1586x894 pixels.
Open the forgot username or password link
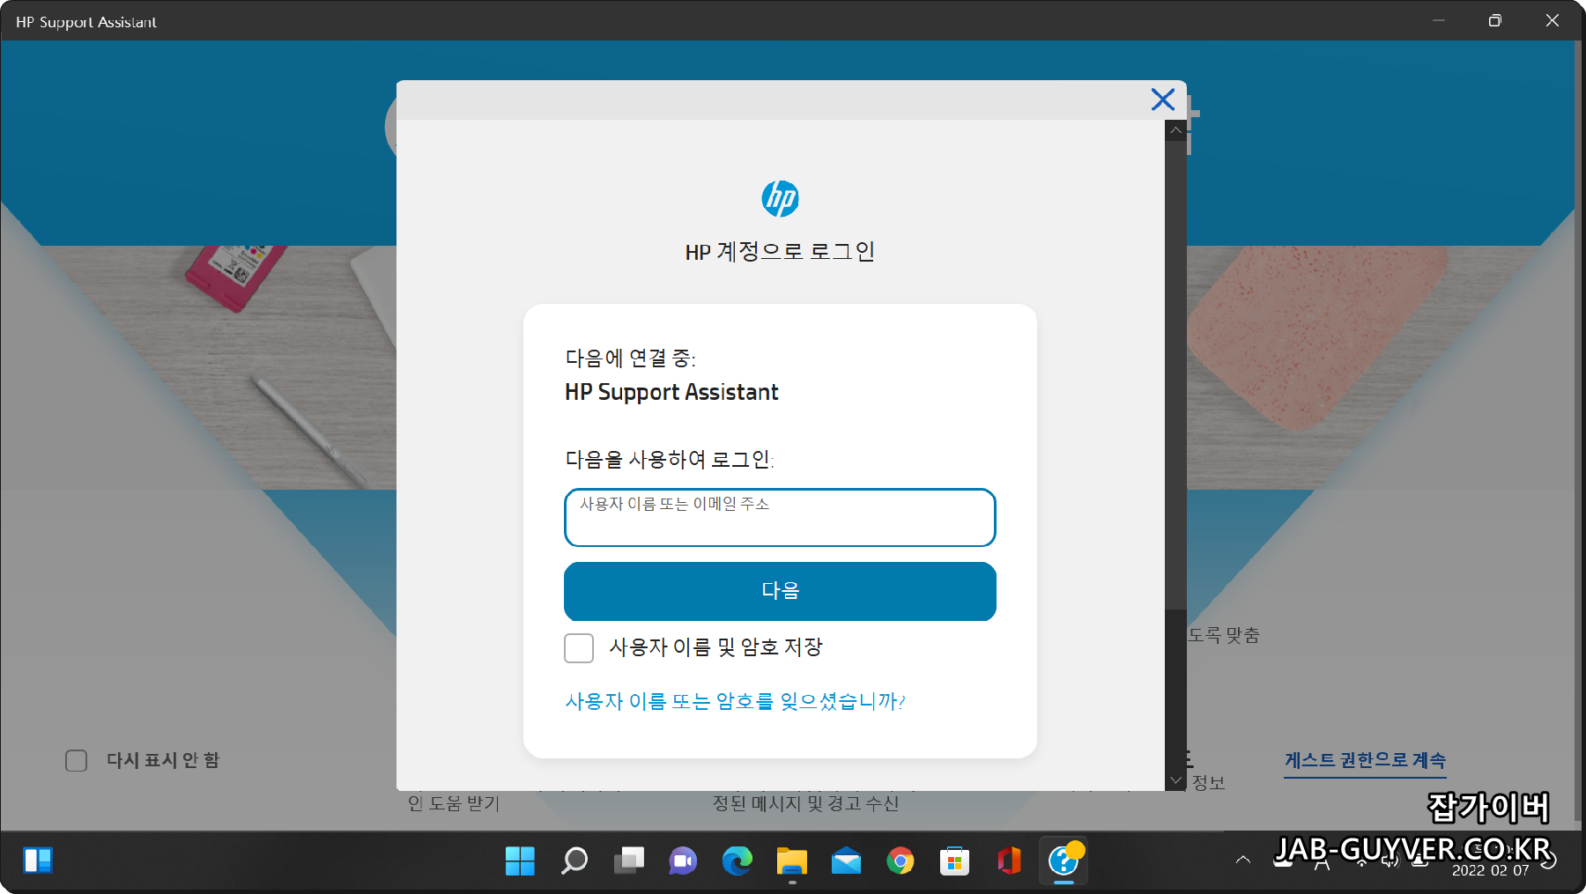734,701
